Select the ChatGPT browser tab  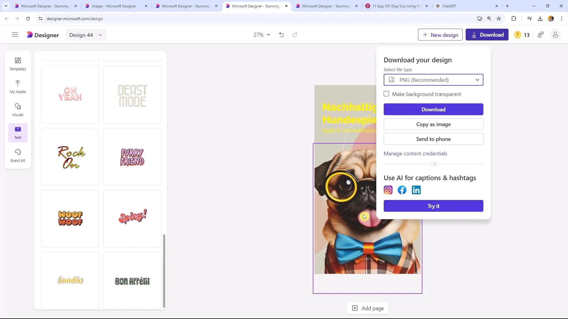[466, 6]
